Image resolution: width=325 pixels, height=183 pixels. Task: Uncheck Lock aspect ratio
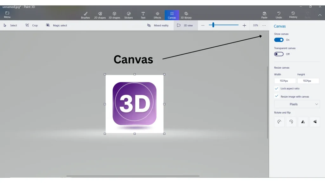pyautogui.click(x=276, y=88)
